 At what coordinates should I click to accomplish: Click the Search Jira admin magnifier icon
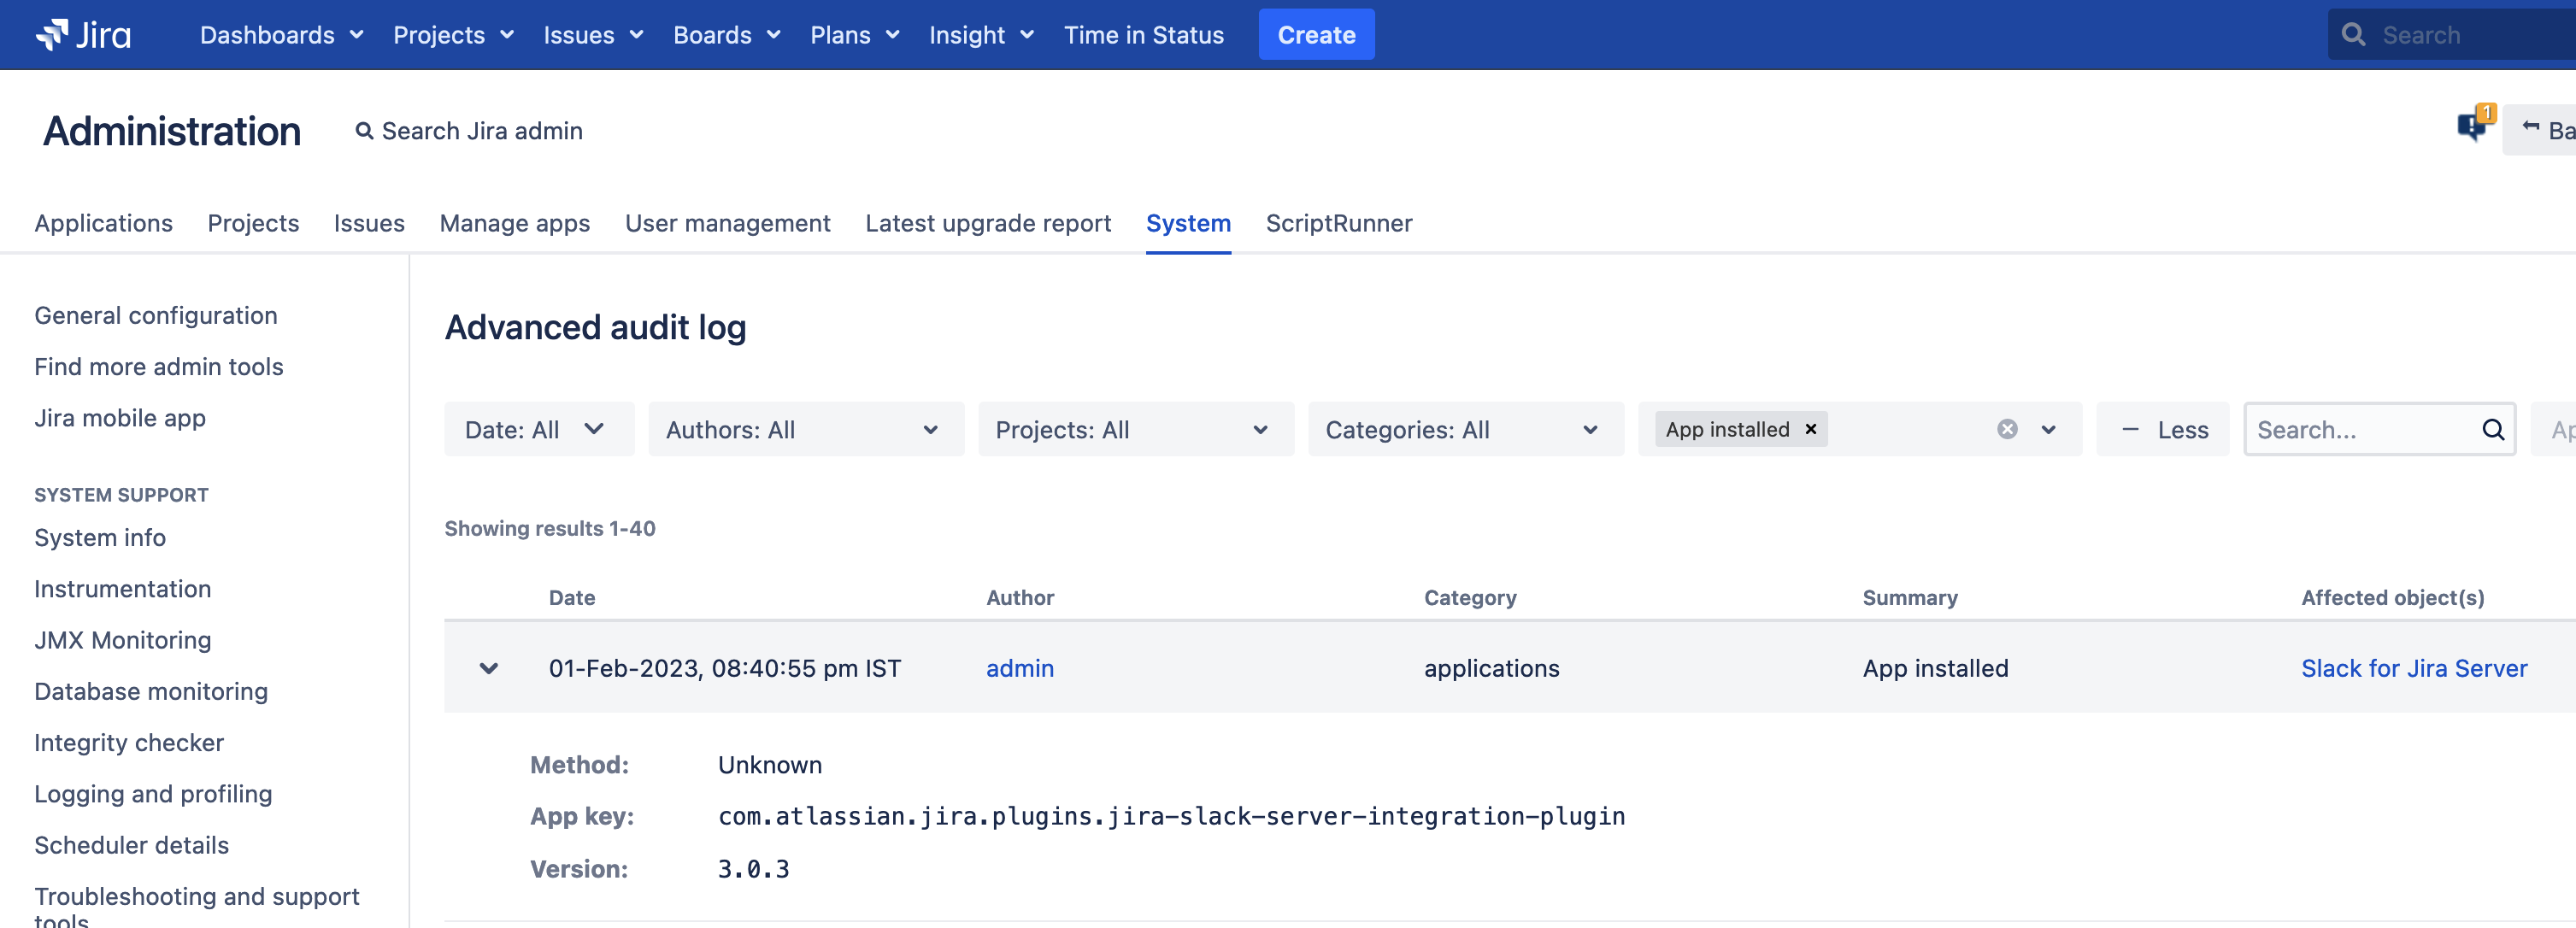[x=364, y=131]
